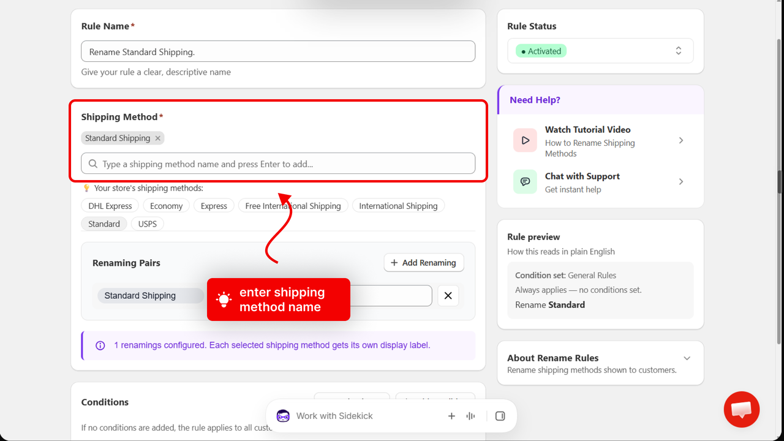This screenshot has width=784, height=441.
Task: Click the info icon in renamings notice
Action: [100, 345]
